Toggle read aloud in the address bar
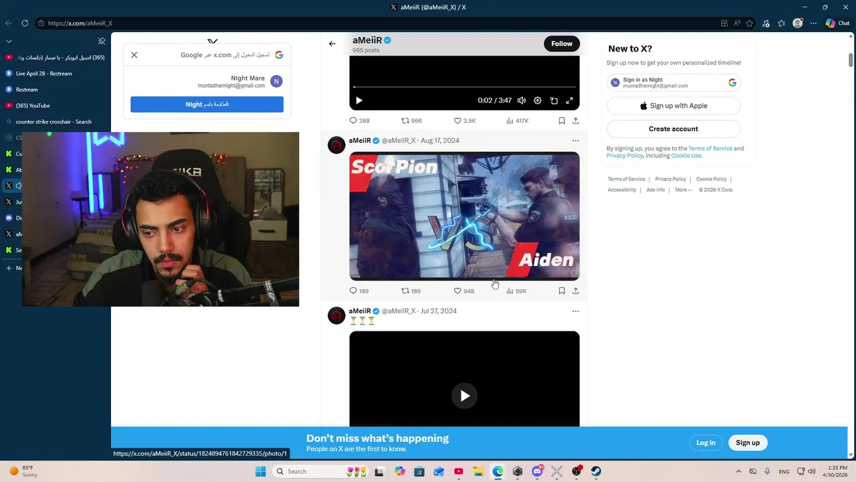Viewport: 856px width, 482px height. point(737,23)
